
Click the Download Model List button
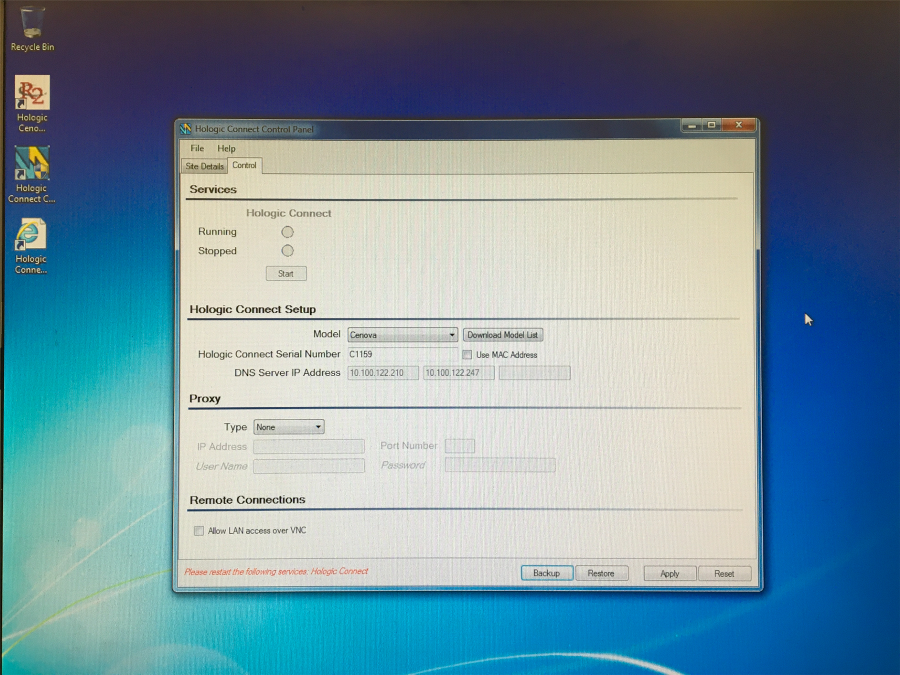pyautogui.click(x=502, y=335)
